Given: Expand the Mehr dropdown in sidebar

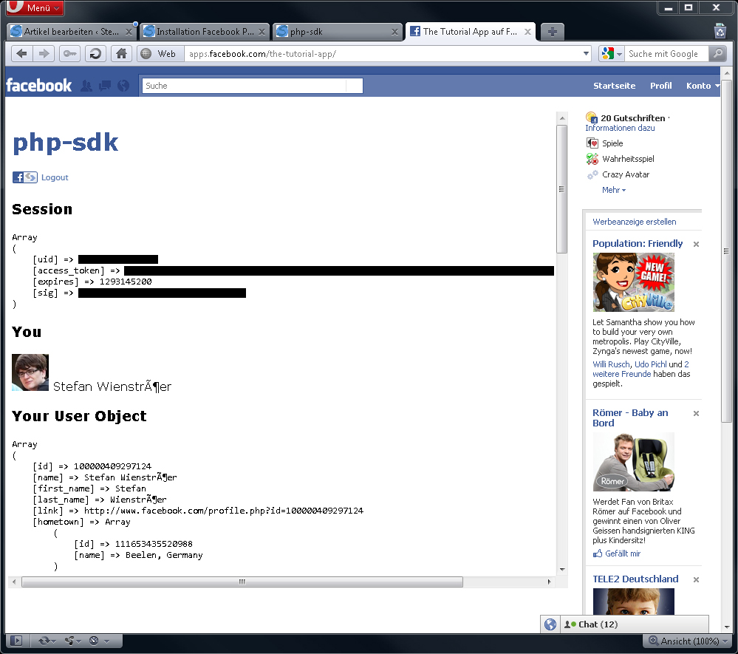Looking at the screenshot, I should point(614,190).
